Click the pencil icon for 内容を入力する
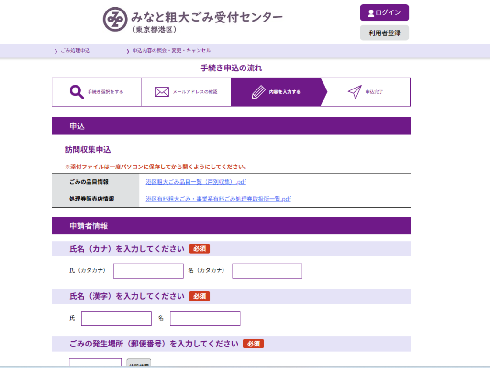 pos(258,92)
